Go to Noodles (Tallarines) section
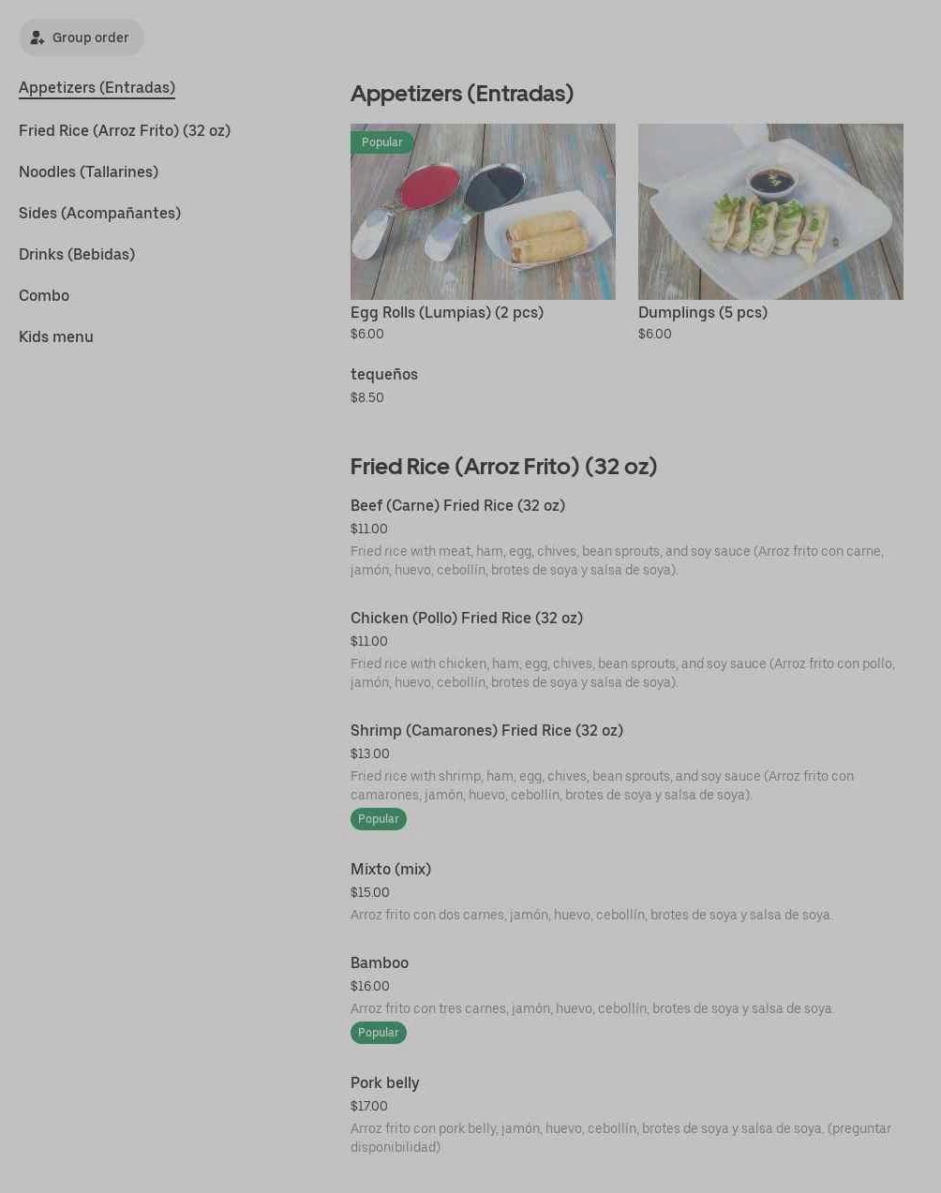Screen dimensions: 941x1193 (88, 172)
